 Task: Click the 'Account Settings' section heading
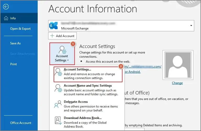tap(97, 46)
